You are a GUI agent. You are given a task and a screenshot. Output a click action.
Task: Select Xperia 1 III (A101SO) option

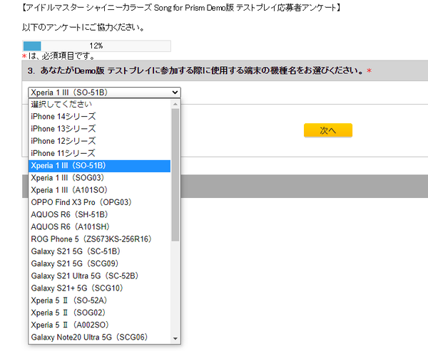point(100,190)
